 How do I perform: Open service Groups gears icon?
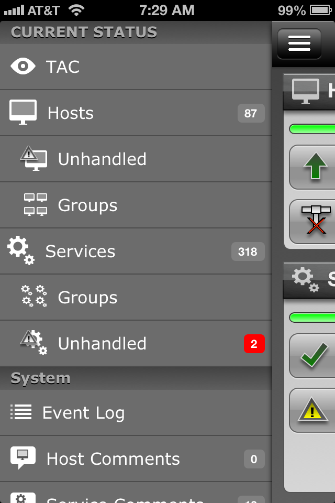34,297
